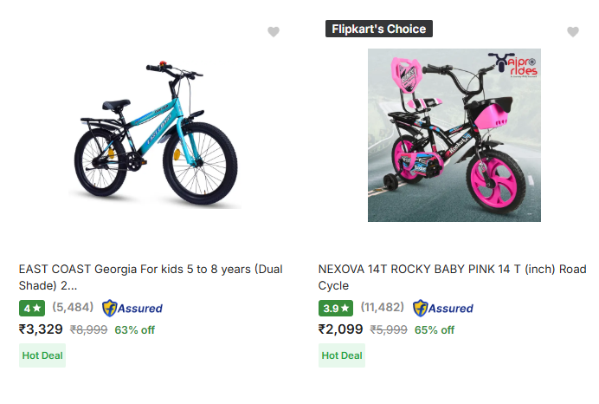Toggle wishlist heart on EAST COAST cycle
The width and height of the screenshot is (599, 404).
point(274,32)
